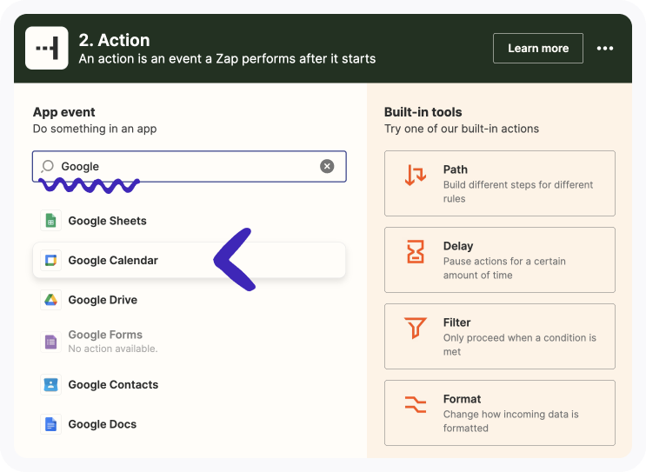Open the three-dots more options menu
Image resolution: width=646 pixels, height=472 pixels.
(x=605, y=49)
